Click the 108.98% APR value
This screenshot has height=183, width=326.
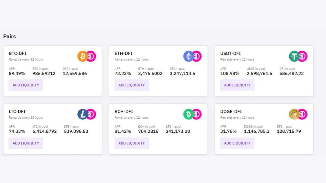click(x=230, y=73)
